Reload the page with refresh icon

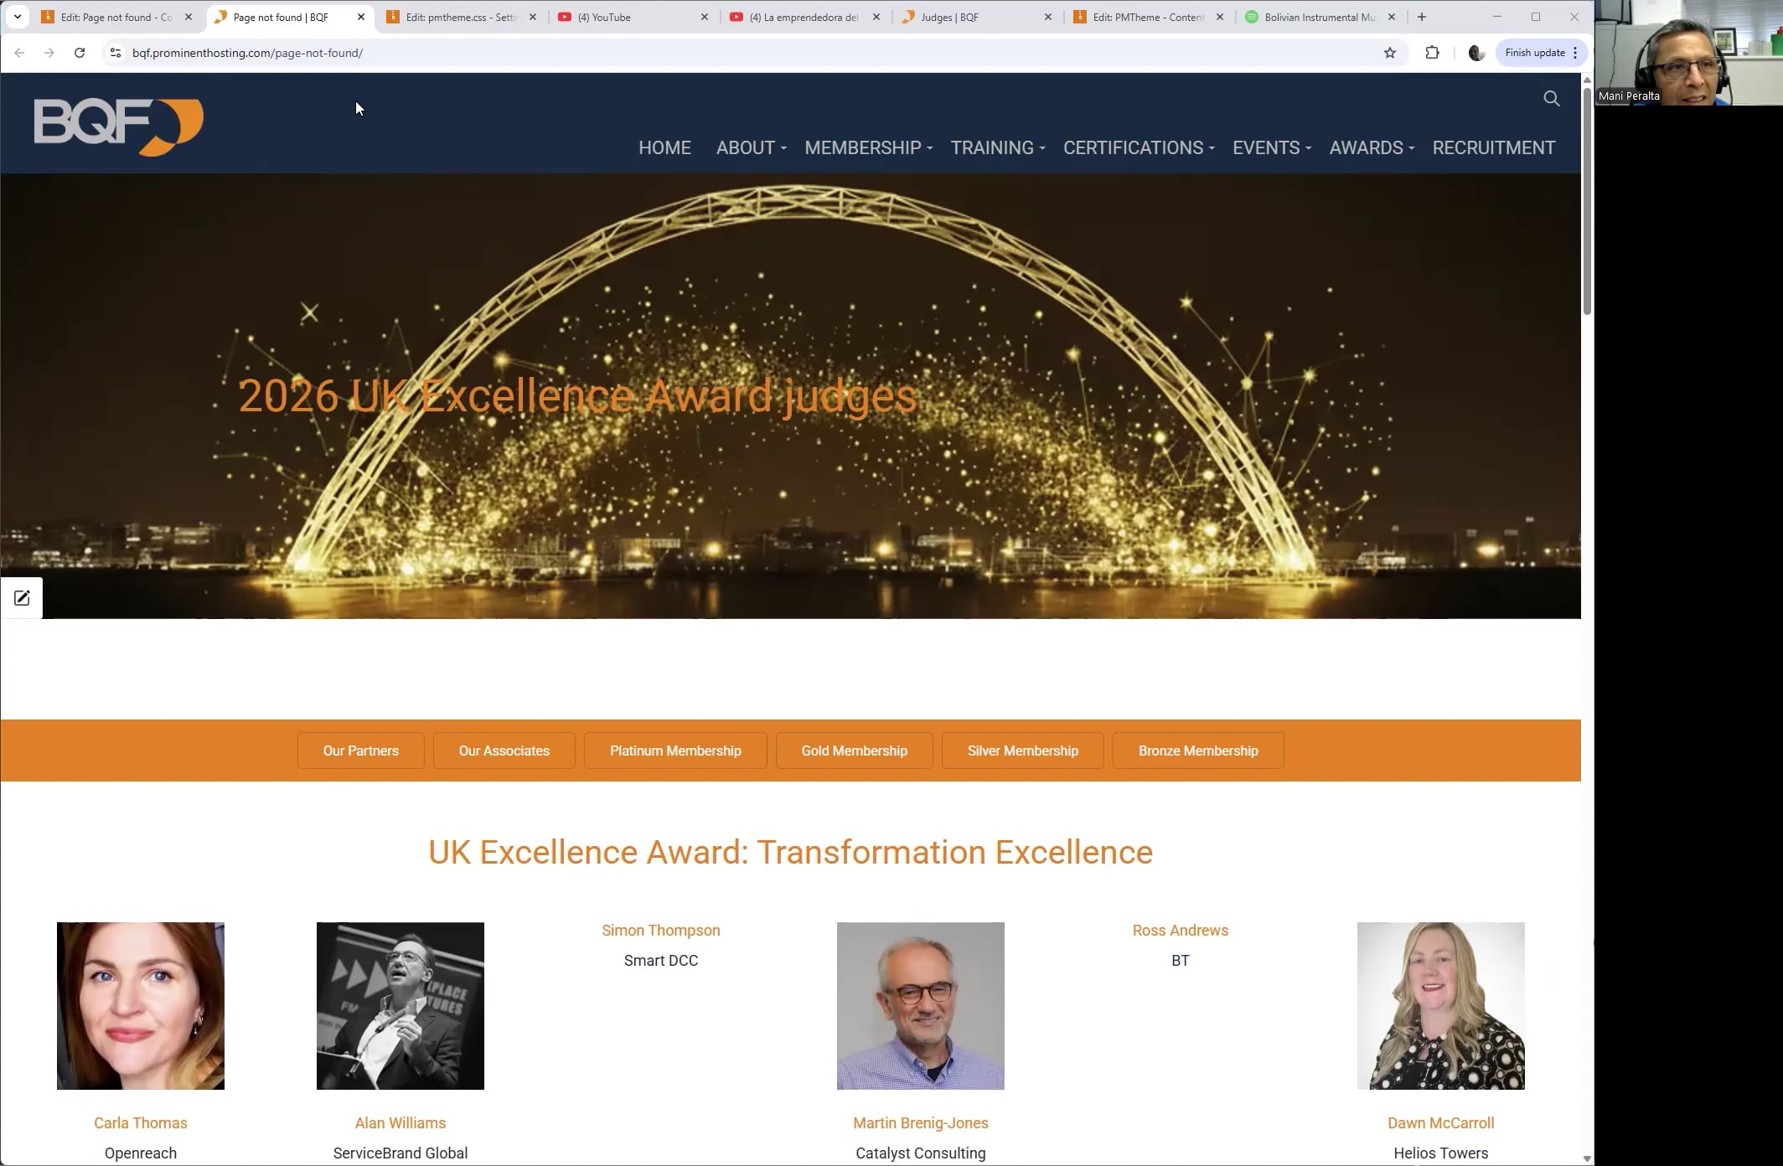tap(80, 53)
